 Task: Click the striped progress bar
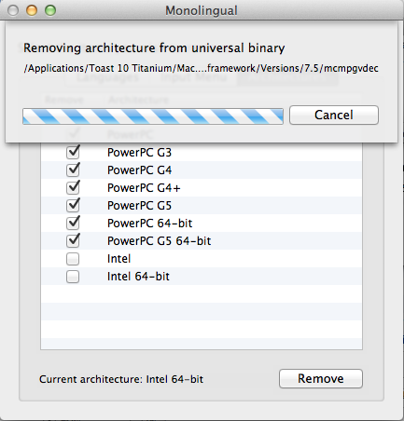click(x=153, y=116)
